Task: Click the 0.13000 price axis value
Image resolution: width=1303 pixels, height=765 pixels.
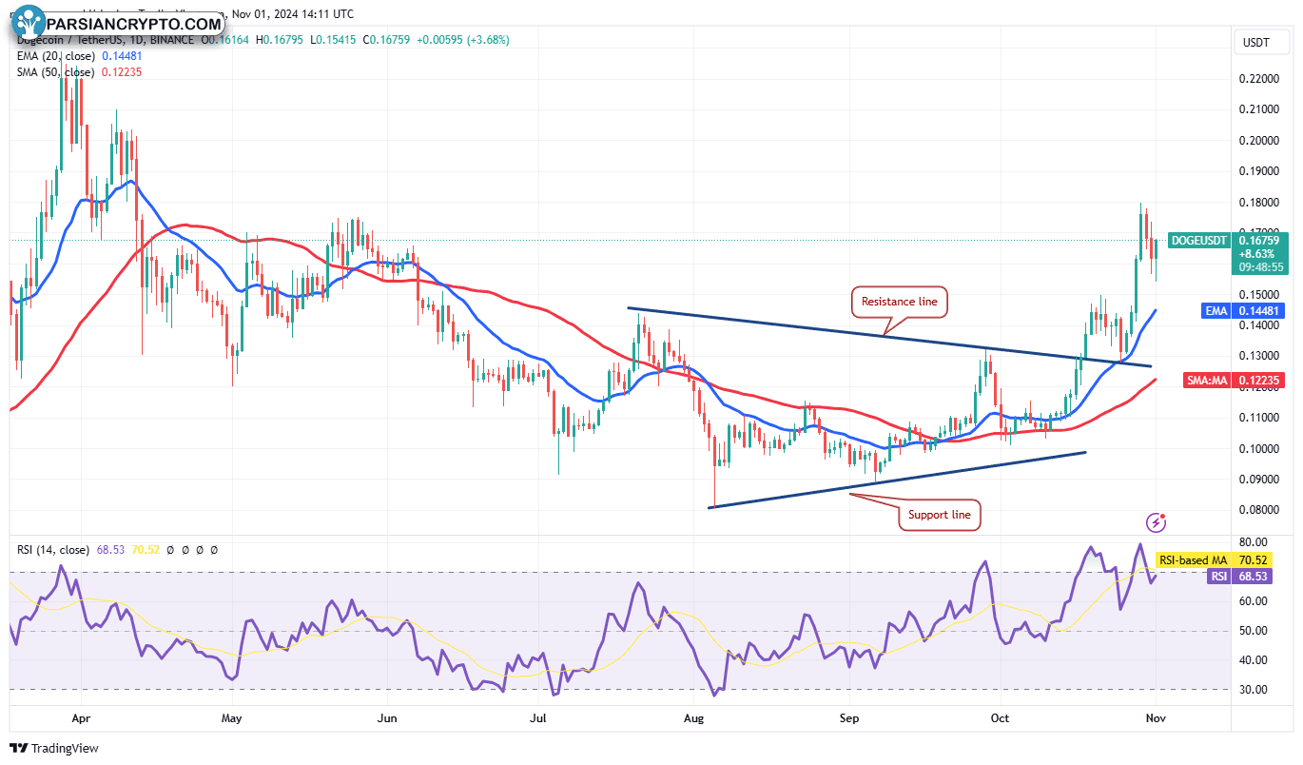Action: [1259, 356]
